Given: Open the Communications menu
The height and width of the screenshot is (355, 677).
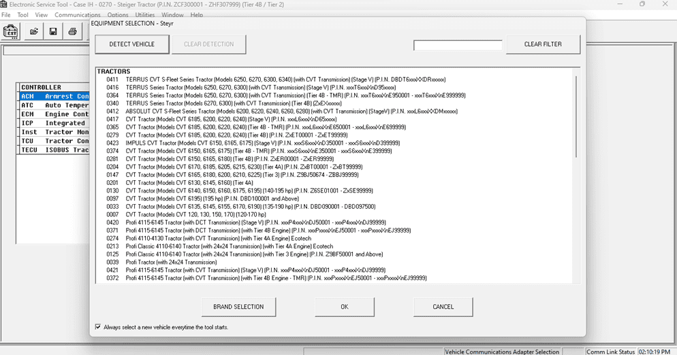Looking at the screenshot, I should pyautogui.click(x=77, y=15).
